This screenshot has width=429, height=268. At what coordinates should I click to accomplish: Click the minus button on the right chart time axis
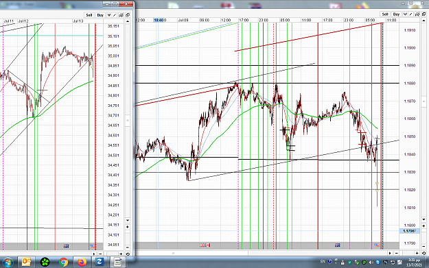click(x=397, y=253)
